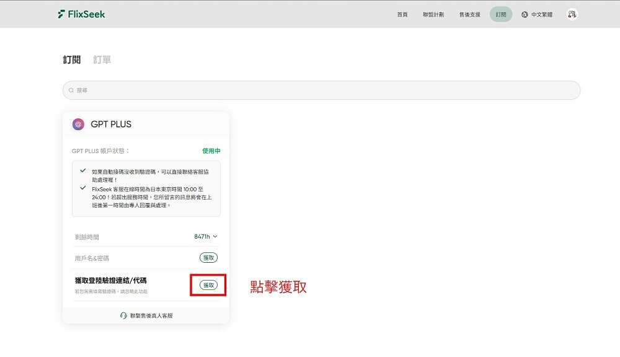Click the 剩餘時間 label
620x357 pixels.
87,237
